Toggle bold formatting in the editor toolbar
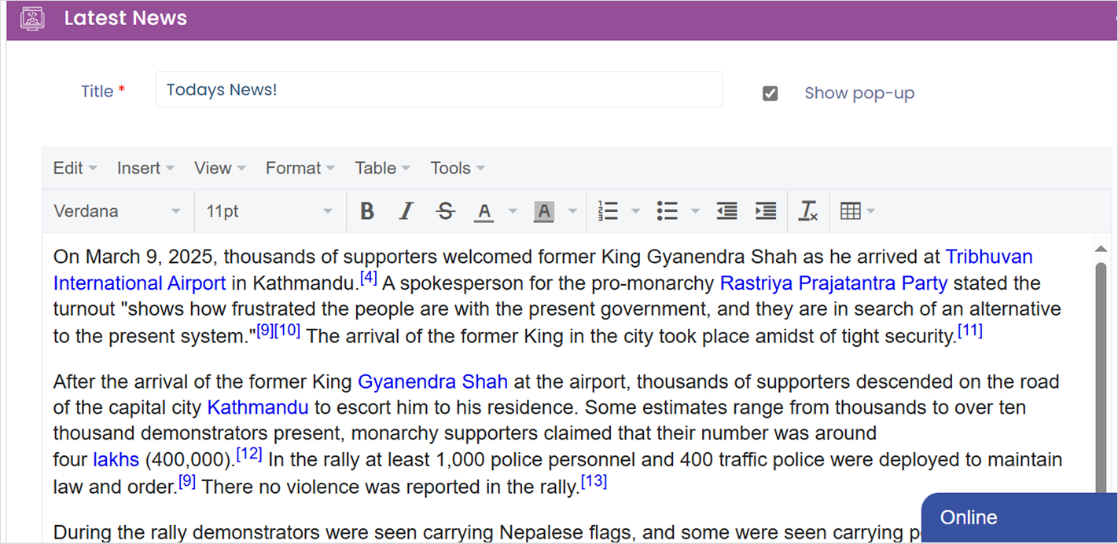Image resolution: width=1118 pixels, height=544 pixels. point(366,211)
